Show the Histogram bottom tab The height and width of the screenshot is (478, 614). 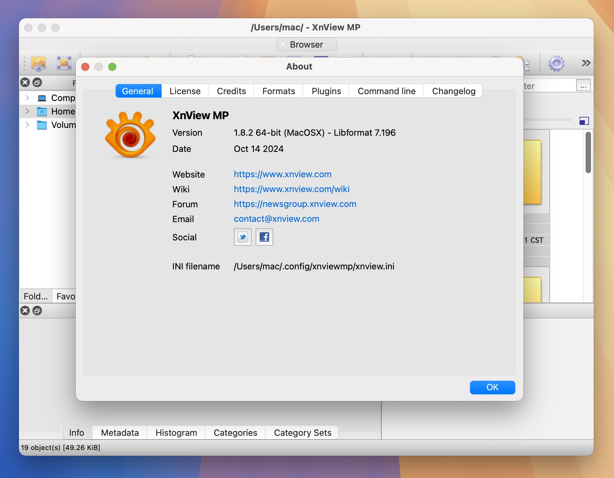[176, 433]
